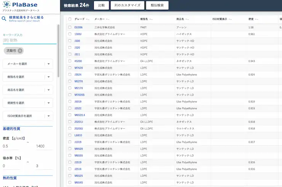
Task: Open the 燃焼性を選択 dropdown
Action: click(x=28, y=103)
